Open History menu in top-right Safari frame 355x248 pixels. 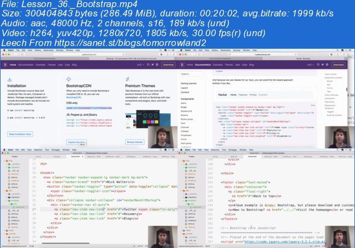[215, 50]
